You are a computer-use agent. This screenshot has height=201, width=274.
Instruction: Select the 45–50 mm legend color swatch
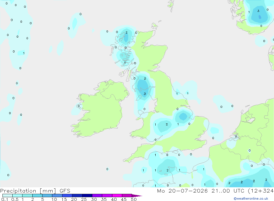coord(127,196)
